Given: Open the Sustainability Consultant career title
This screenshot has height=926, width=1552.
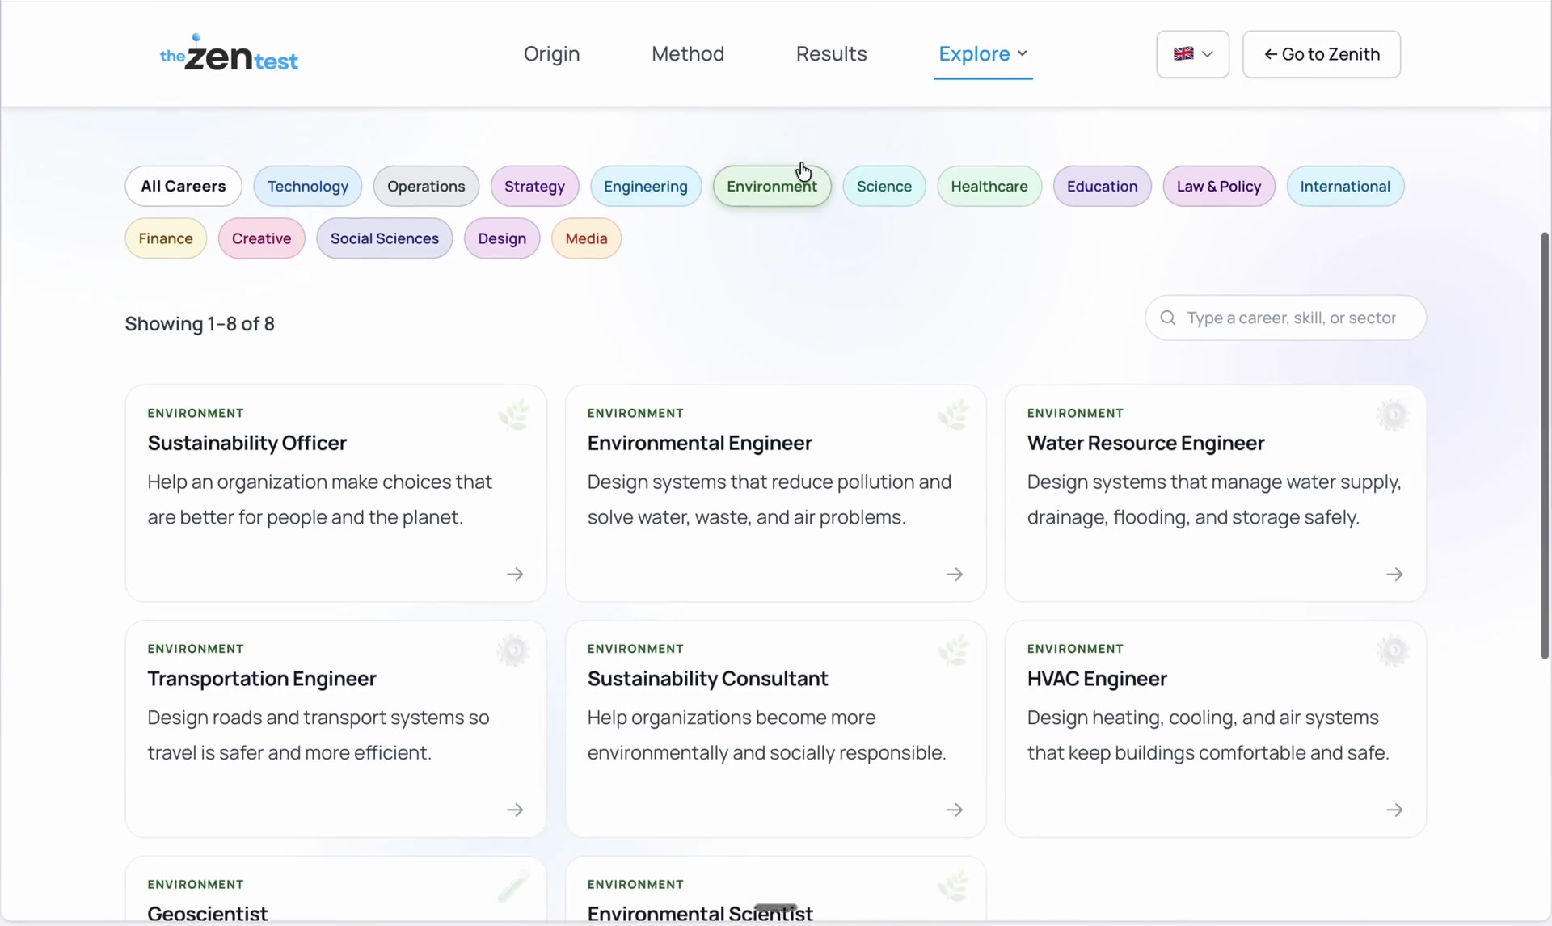Looking at the screenshot, I should coord(707,678).
